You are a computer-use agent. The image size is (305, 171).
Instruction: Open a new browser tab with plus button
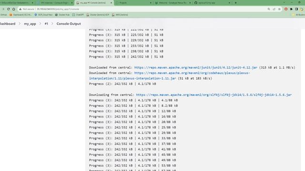[x=235, y=3]
